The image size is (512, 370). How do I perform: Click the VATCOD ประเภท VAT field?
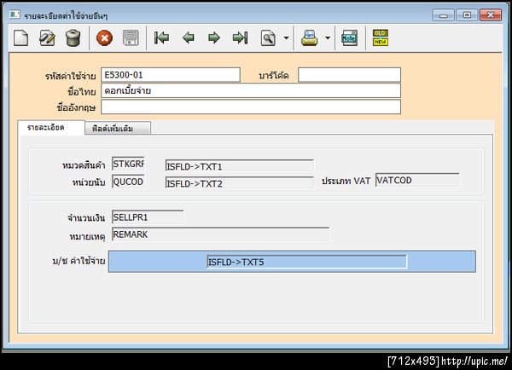(417, 180)
